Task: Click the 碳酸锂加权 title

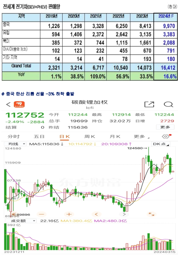Action: point(90,102)
